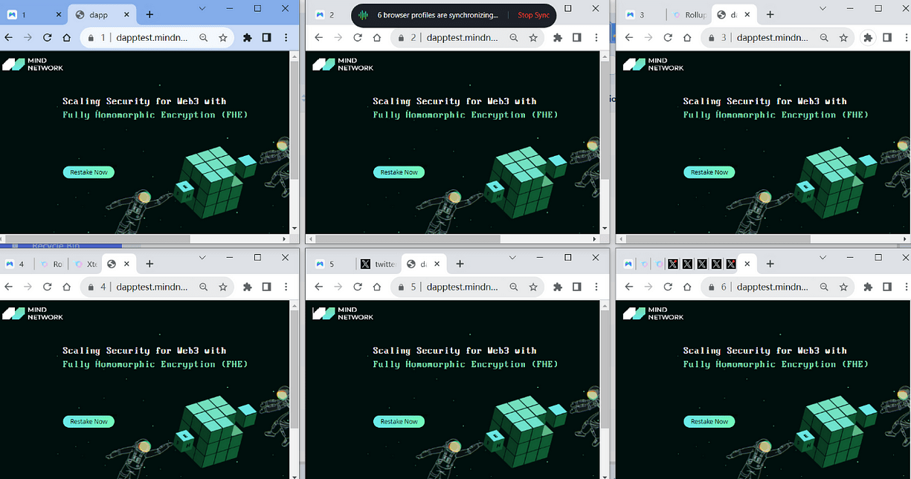Click Stop Sync in the synchronizing banner
Screen dimensions: 911x479
[x=533, y=15]
